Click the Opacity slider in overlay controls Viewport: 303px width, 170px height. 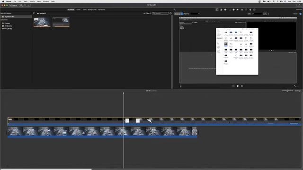195,14
